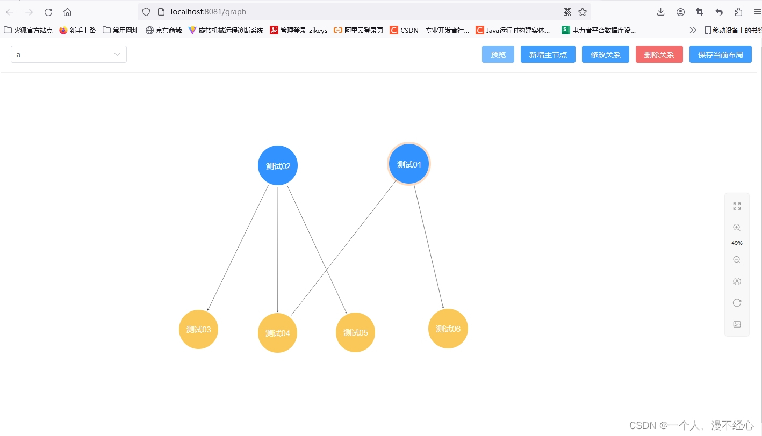Click the 新增主节点 button to add a node
Viewport: 762px width, 436px height.
click(x=548, y=54)
